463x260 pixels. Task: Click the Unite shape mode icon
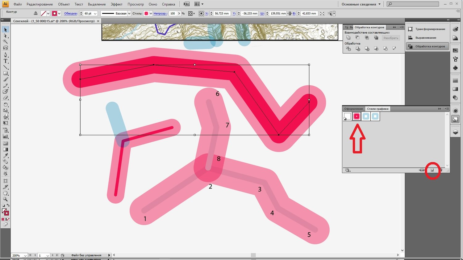[x=348, y=38]
